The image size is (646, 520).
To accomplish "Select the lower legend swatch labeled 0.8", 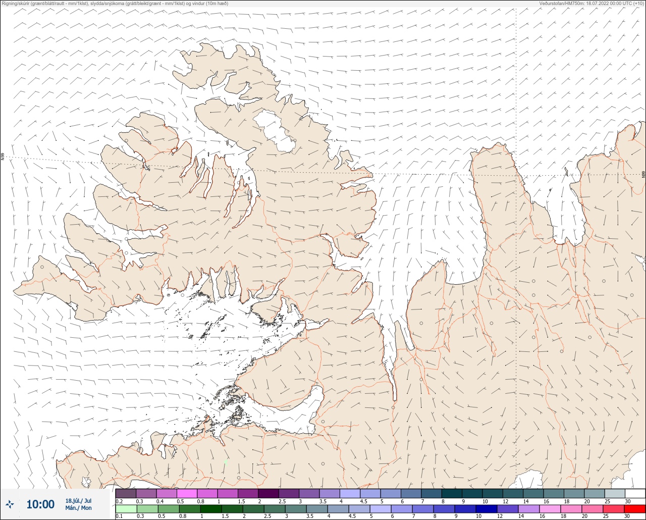I will coord(190,509).
